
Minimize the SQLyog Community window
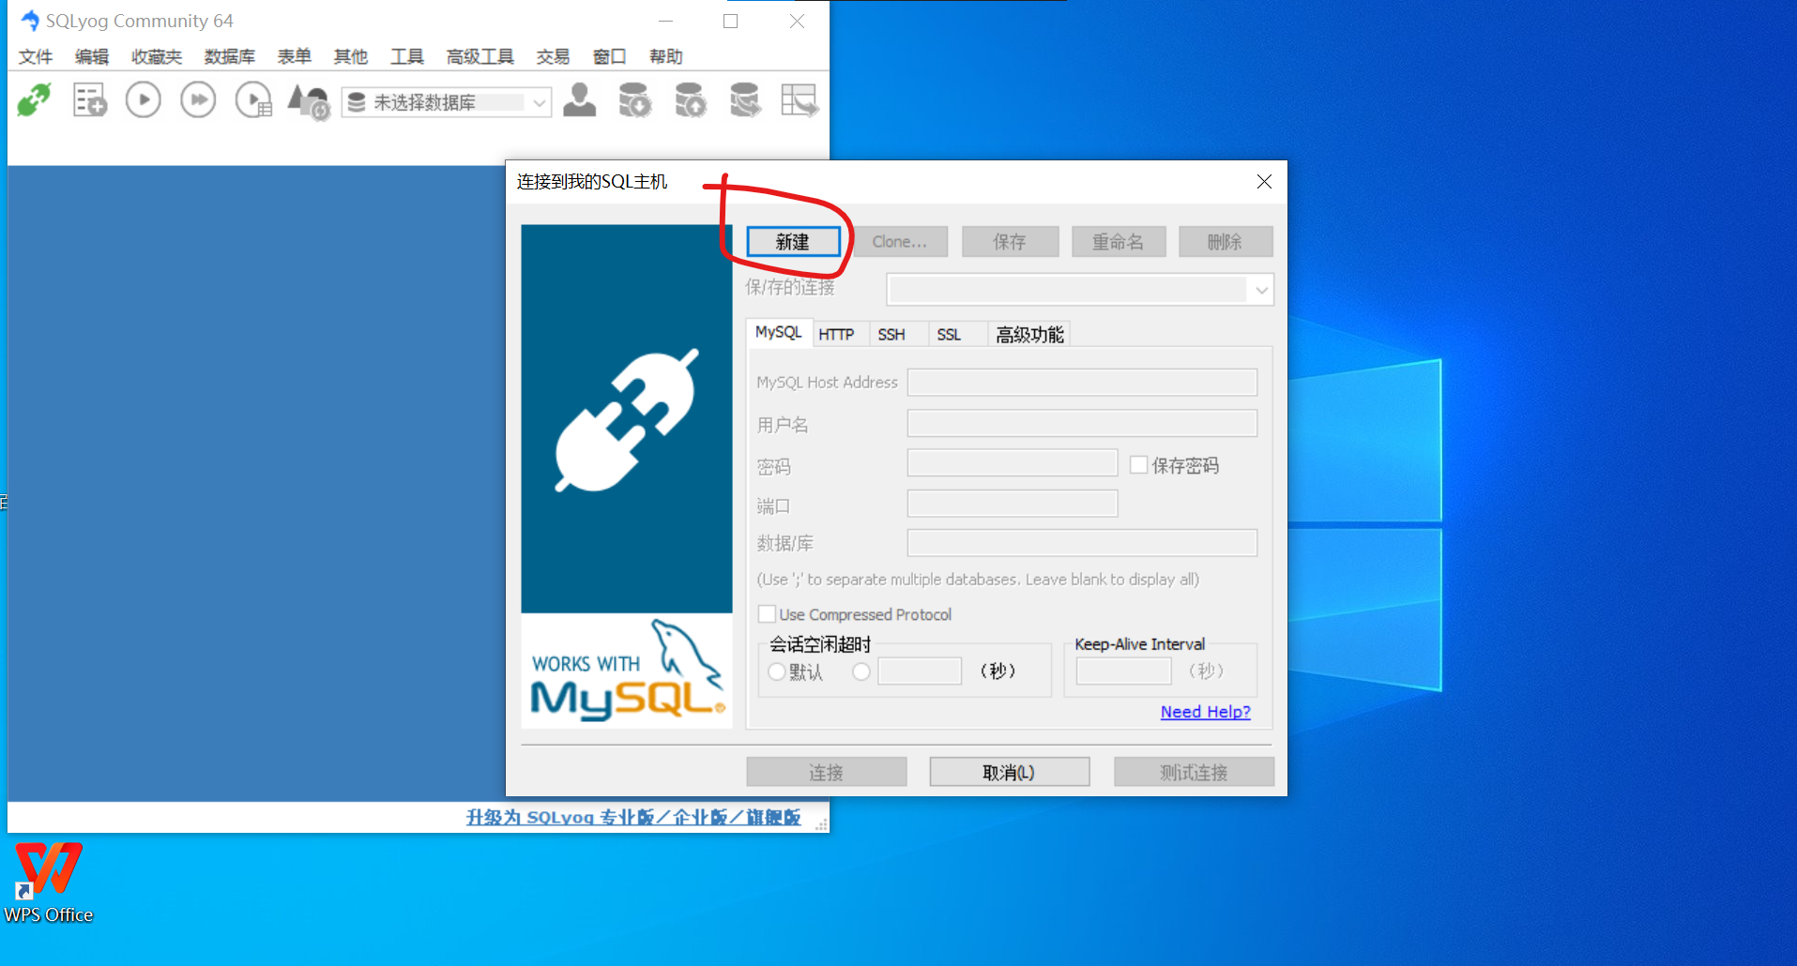(665, 21)
